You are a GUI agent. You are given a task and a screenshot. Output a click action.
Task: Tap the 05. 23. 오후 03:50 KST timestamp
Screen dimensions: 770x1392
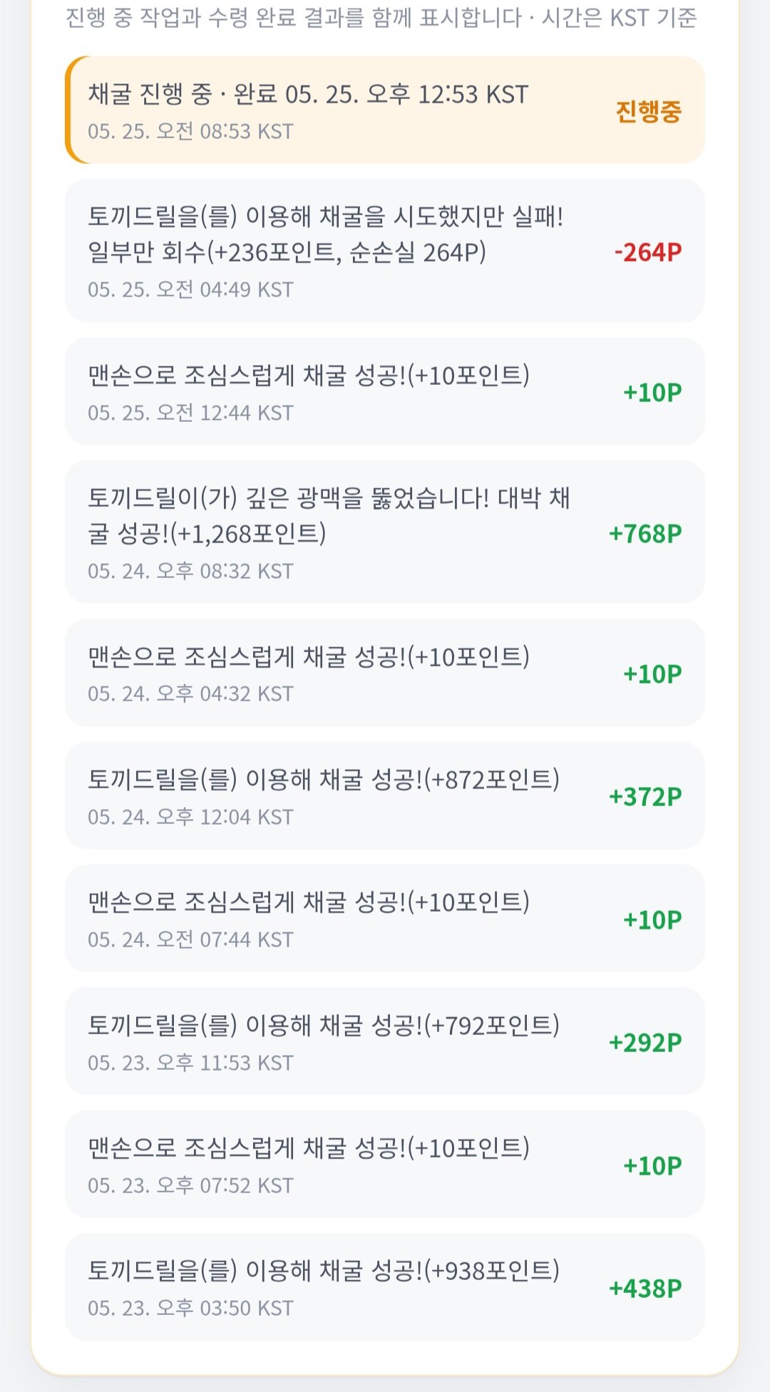(190, 1308)
